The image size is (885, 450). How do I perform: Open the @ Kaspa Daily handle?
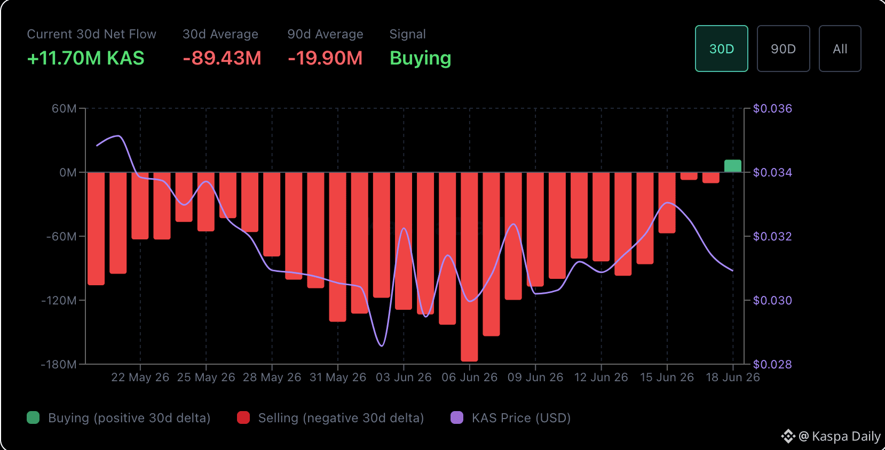pyautogui.click(x=840, y=436)
